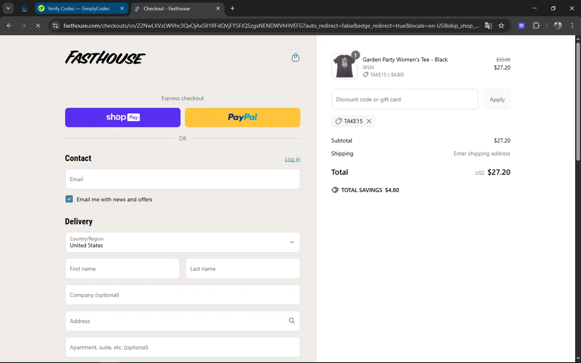Open the translate page icon

click(x=488, y=26)
